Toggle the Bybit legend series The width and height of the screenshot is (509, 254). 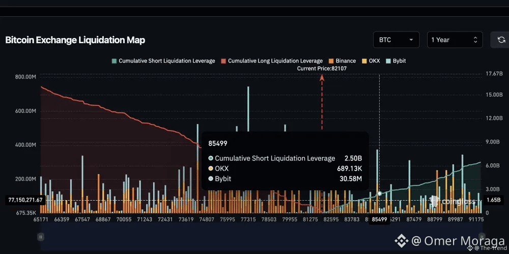tap(395, 61)
